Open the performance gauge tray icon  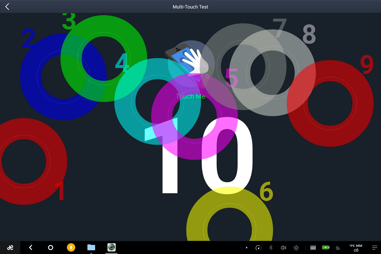tap(258, 247)
